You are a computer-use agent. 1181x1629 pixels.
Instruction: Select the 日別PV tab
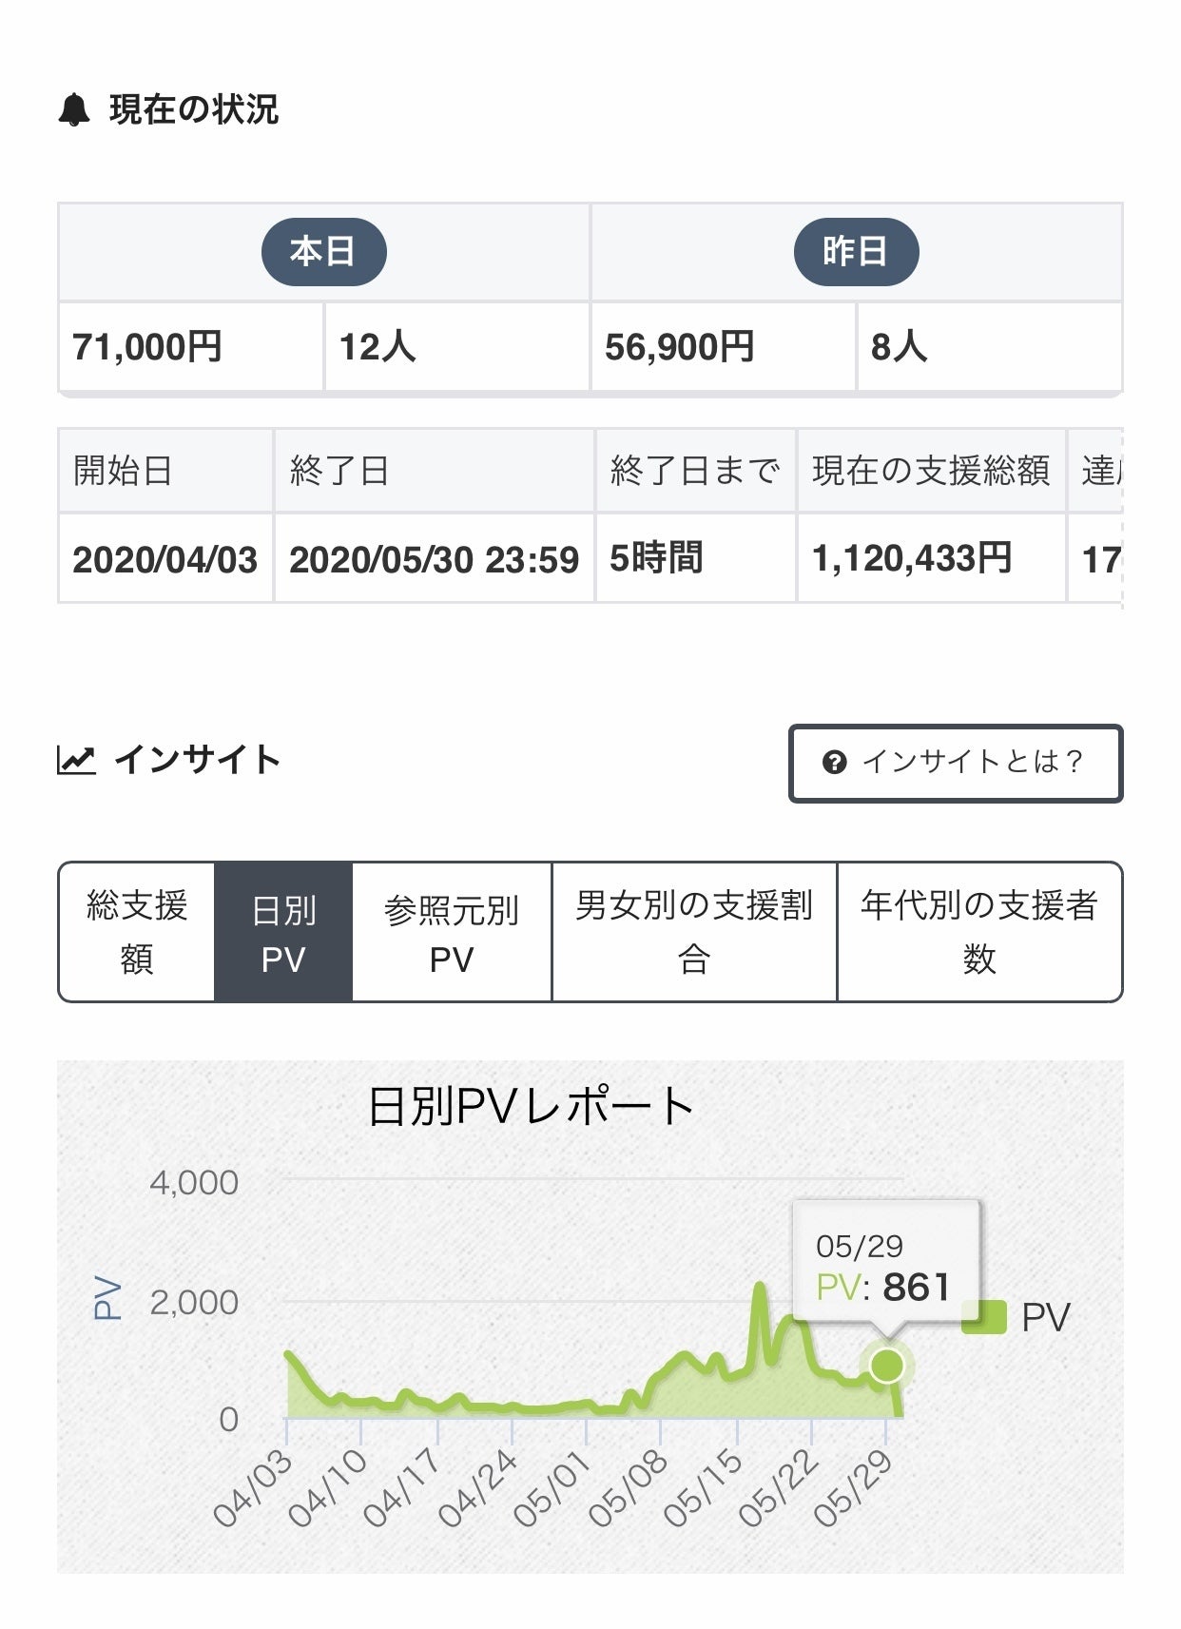[x=283, y=932]
